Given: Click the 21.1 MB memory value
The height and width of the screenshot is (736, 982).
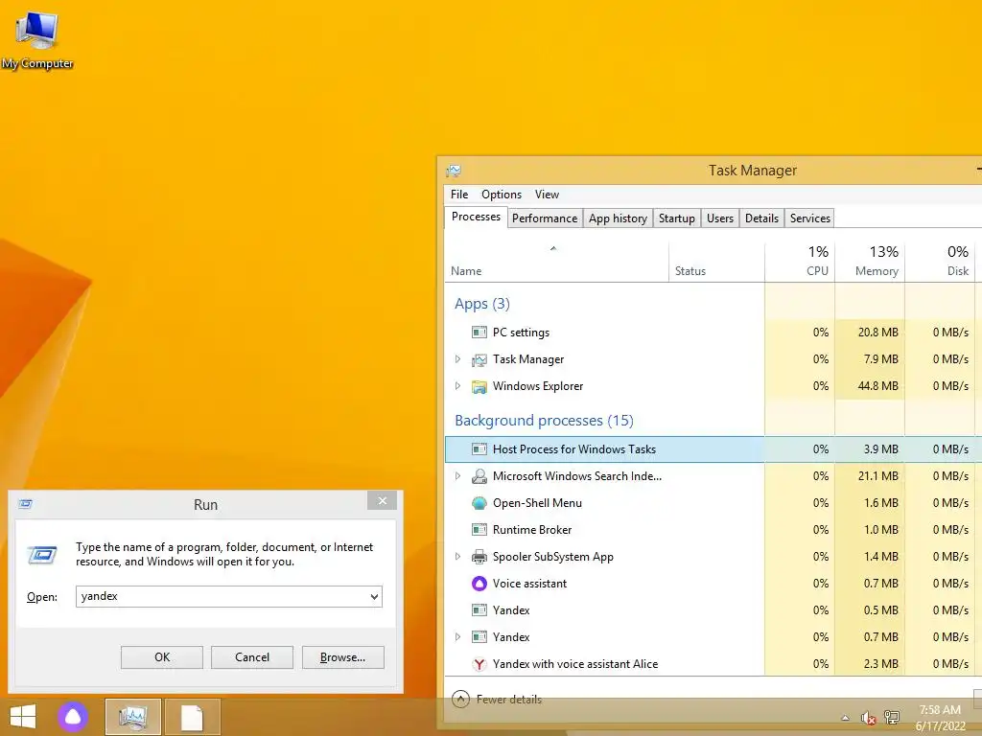Looking at the screenshot, I should (877, 476).
